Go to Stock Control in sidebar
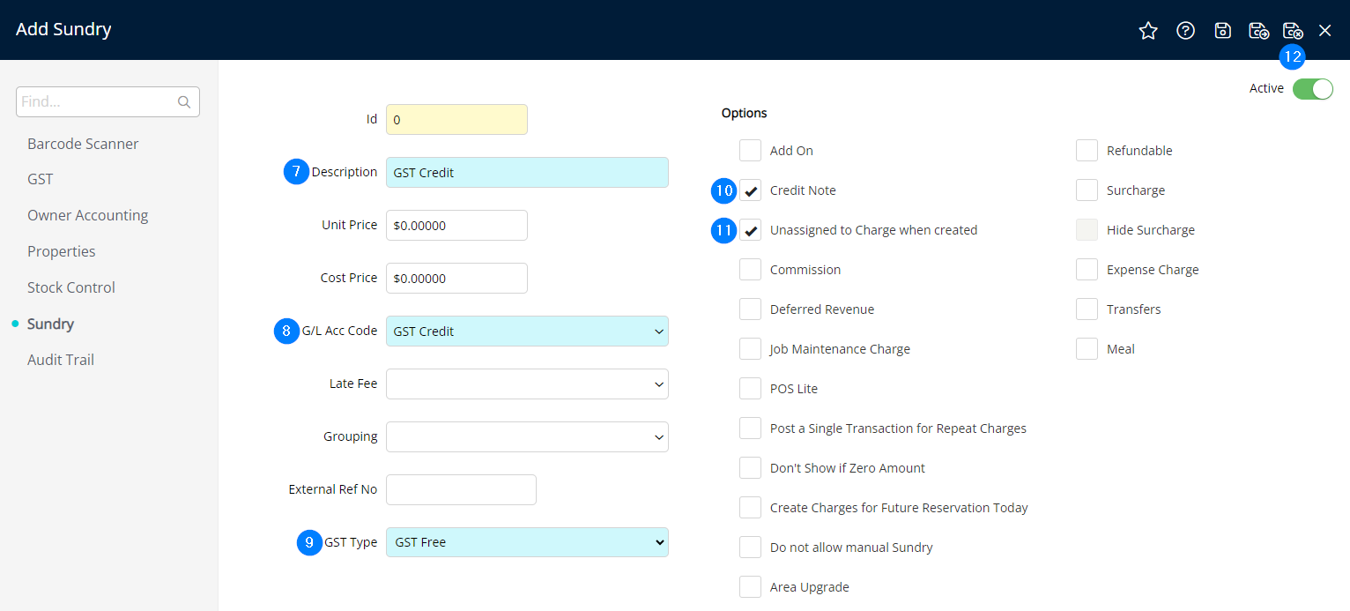Screen dimensions: 1350x611 click(71, 287)
